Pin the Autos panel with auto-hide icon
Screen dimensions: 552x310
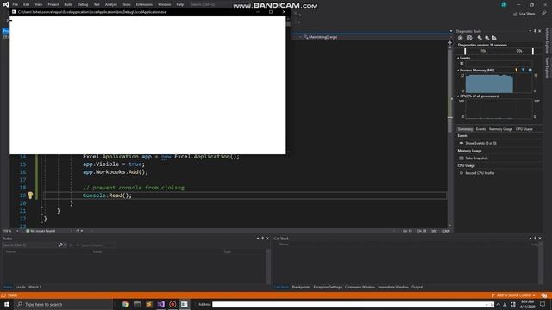pyautogui.click(x=262, y=239)
